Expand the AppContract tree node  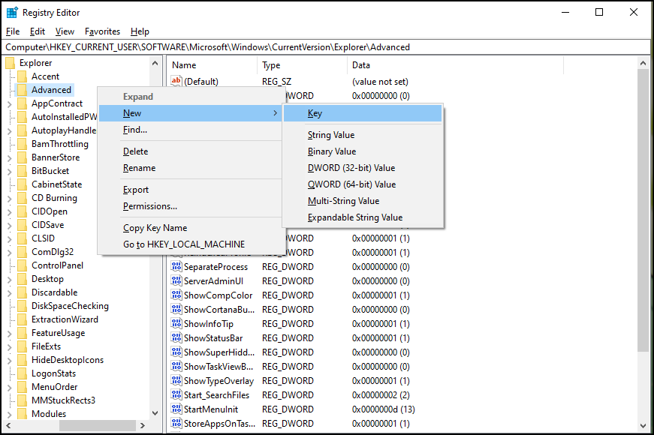(x=9, y=103)
